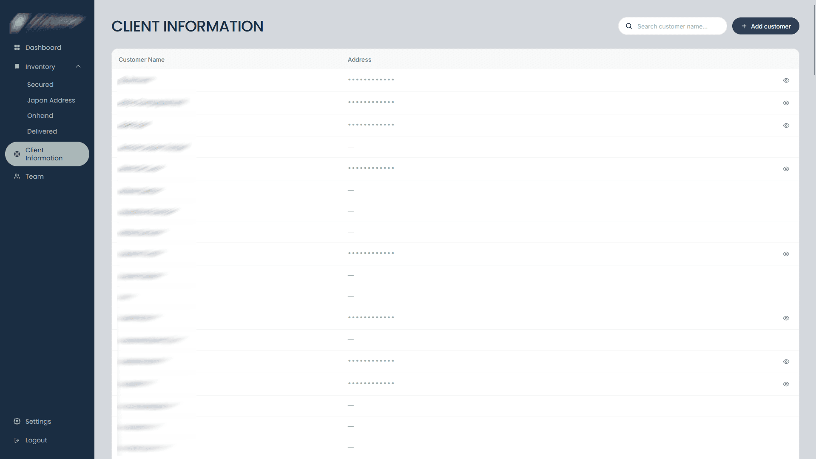This screenshot has width=816, height=459.
Task: Toggle address visibility in fifth row
Action: tap(786, 169)
